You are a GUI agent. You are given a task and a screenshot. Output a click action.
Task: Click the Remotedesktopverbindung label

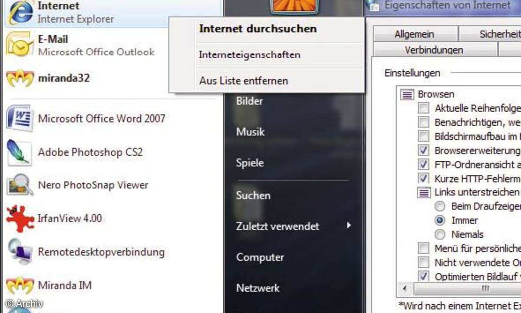pos(101,252)
